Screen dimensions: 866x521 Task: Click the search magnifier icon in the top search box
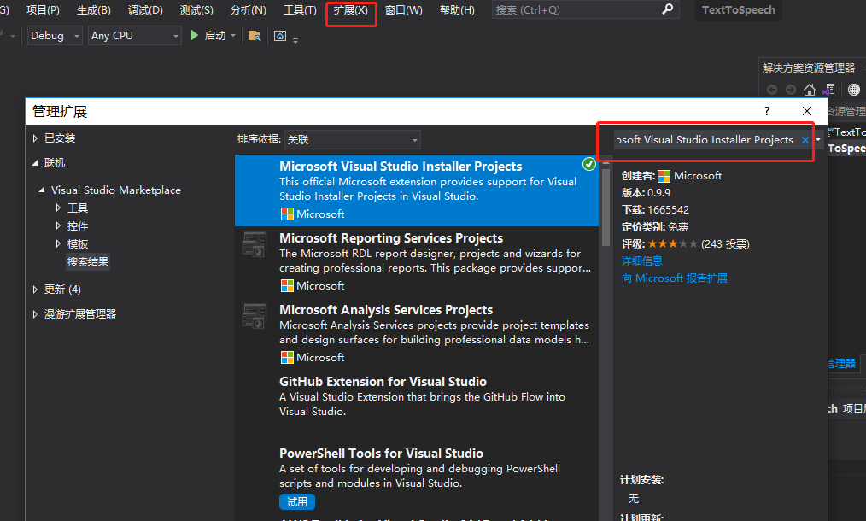[x=668, y=9]
